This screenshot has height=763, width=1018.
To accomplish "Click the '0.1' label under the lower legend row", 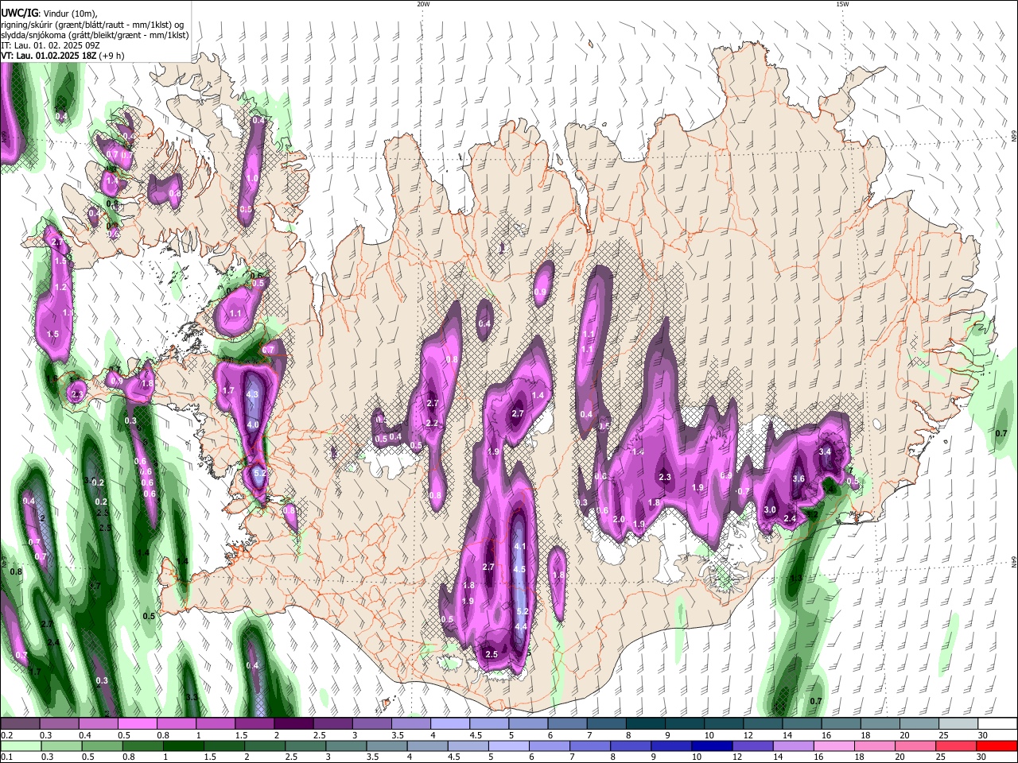I will pyautogui.click(x=6, y=757).
